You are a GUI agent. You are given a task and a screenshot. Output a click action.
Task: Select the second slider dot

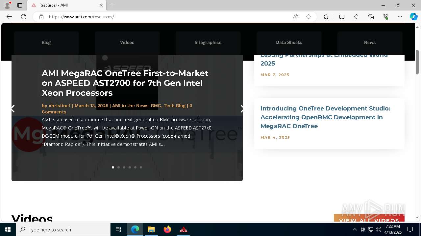click(x=118, y=167)
